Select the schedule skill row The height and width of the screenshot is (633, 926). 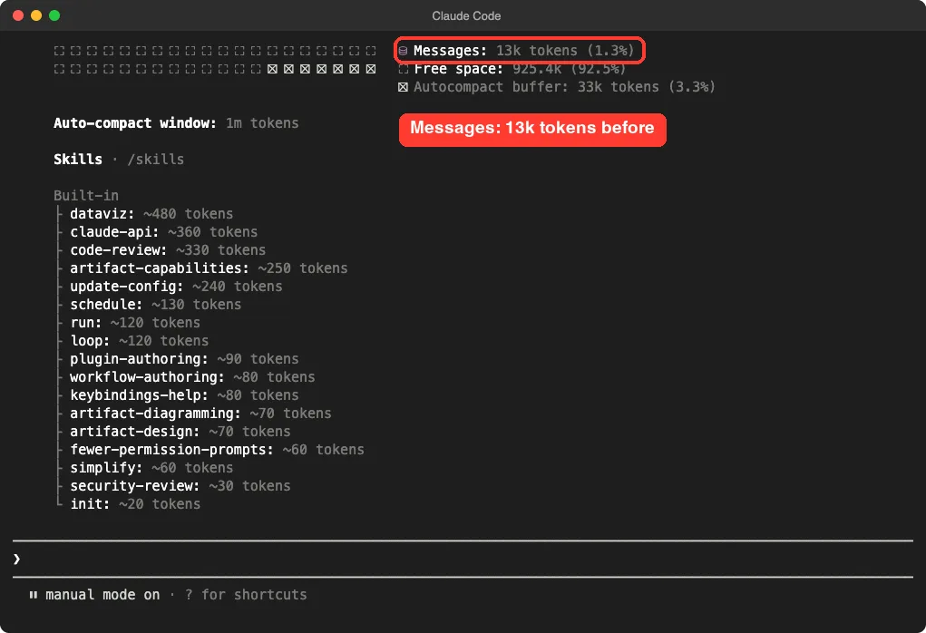155,305
